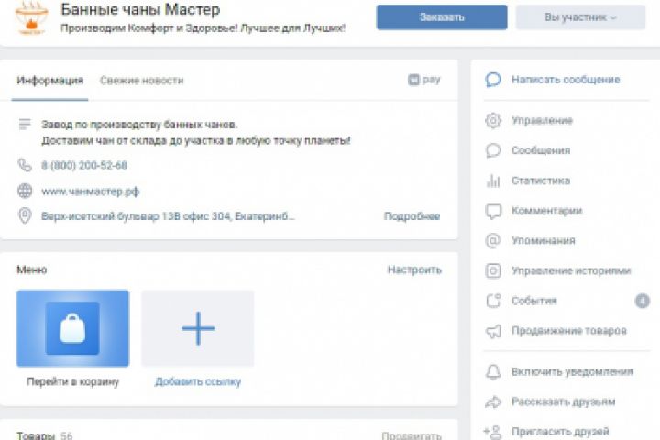The height and width of the screenshot is (440, 660).
Task: Click Продвигать in the Товары block
Action: click(412, 435)
